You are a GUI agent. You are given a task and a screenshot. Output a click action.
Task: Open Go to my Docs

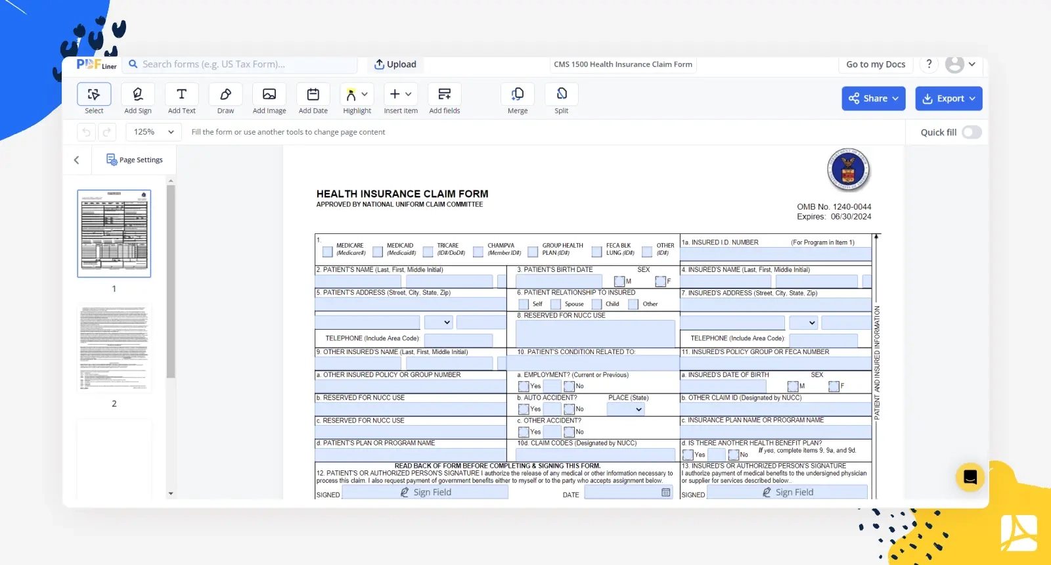click(x=876, y=64)
